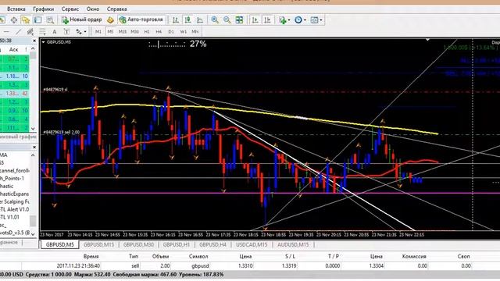Select the line chart type icon
Image resolution: width=500 pixels, height=281 pixels.
200,20
